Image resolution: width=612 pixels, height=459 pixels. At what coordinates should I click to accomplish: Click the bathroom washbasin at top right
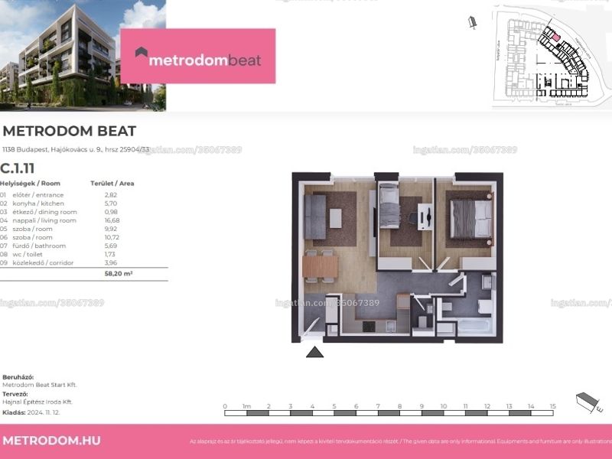pyautogui.click(x=487, y=282)
